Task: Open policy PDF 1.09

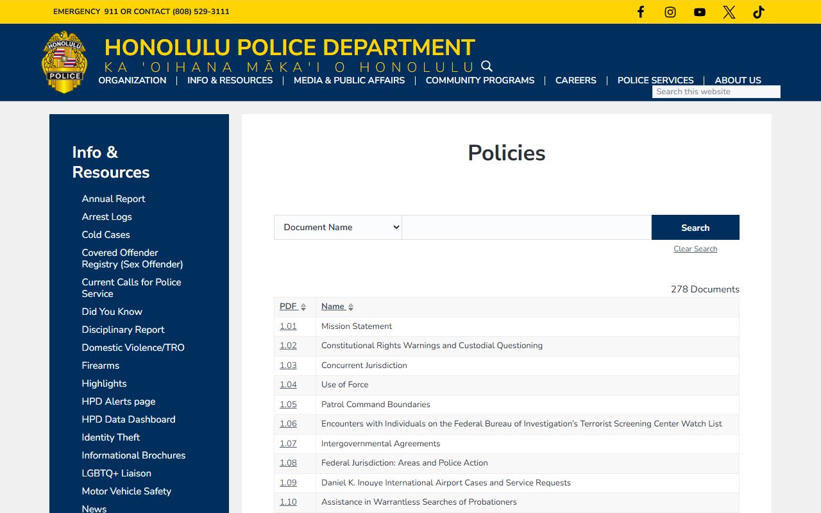Action: tap(288, 483)
